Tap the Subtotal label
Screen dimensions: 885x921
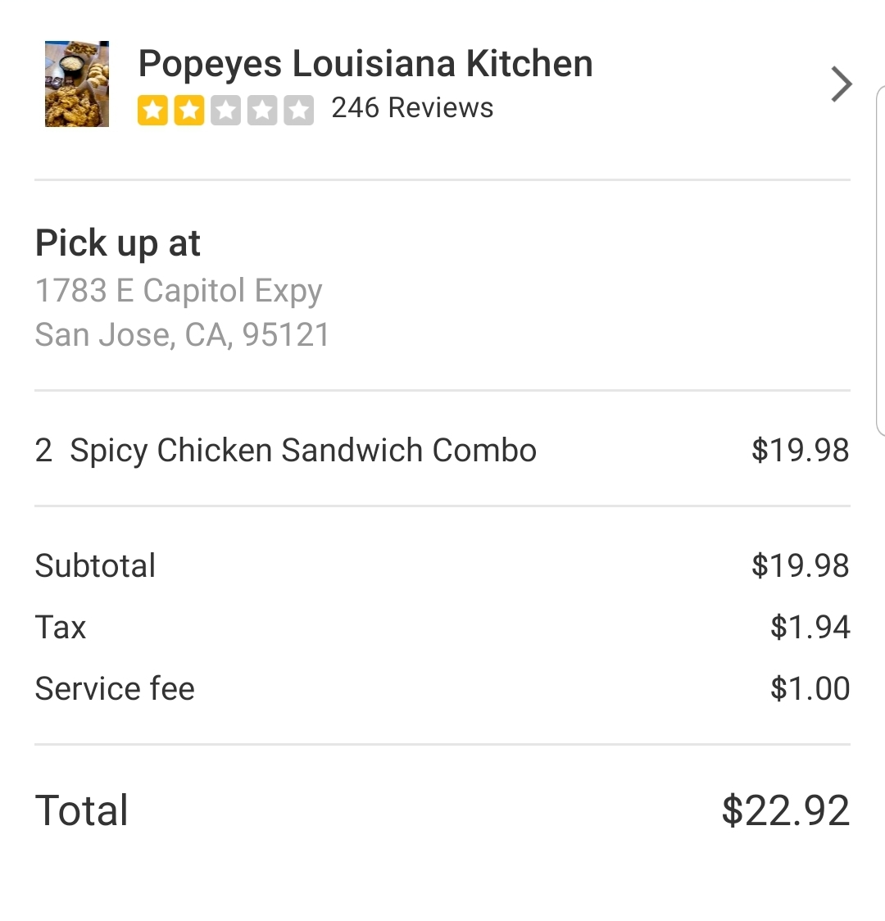pos(95,565)
